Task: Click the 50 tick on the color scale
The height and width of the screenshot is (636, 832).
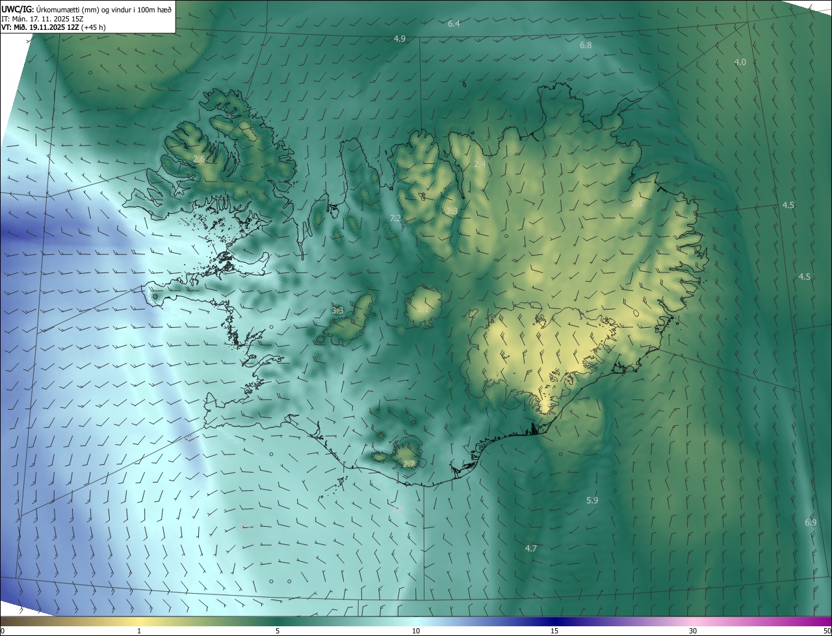Action: (x=827, y=631)
